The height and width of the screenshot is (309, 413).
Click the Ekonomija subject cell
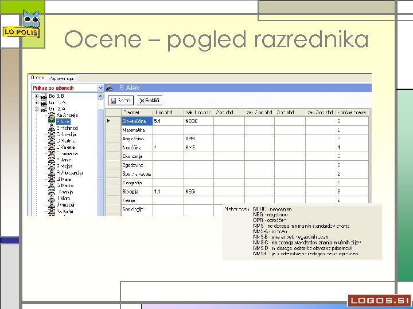coord(137,156)
